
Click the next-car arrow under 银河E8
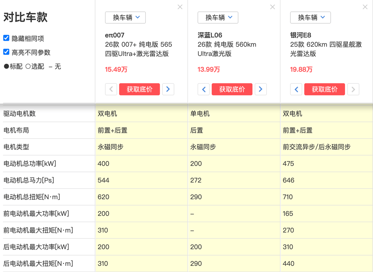tap(353, 89)
